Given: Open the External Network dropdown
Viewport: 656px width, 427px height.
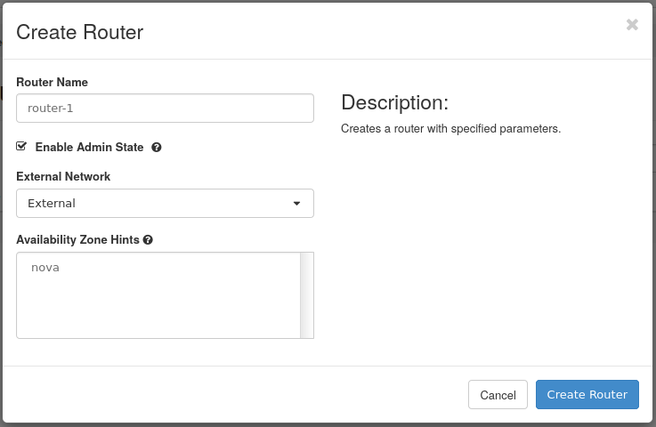Looking at the screenshot, I should point(165,203).
